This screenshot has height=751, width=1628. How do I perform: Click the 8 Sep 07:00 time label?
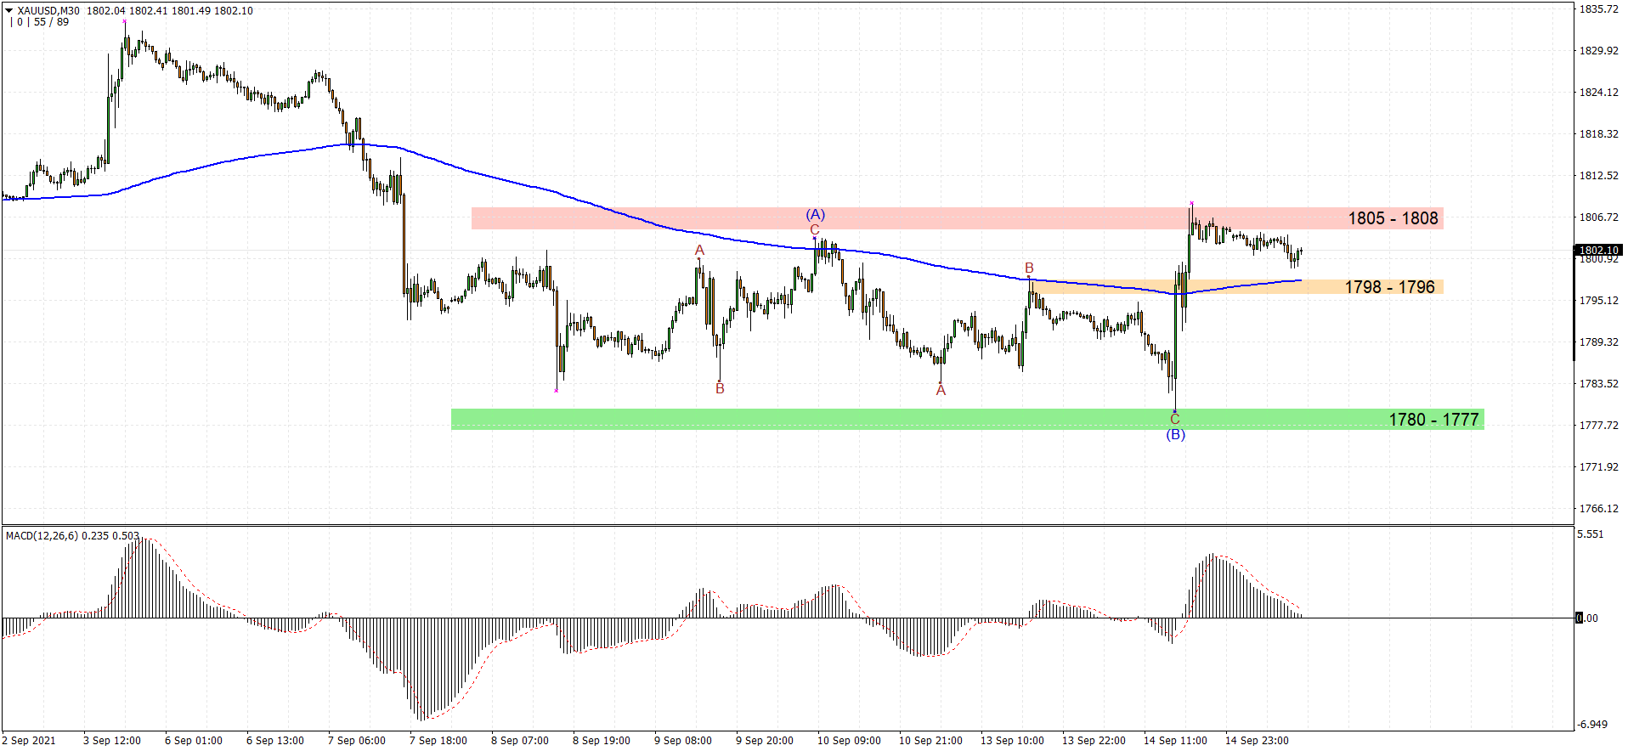coord(520,741)
